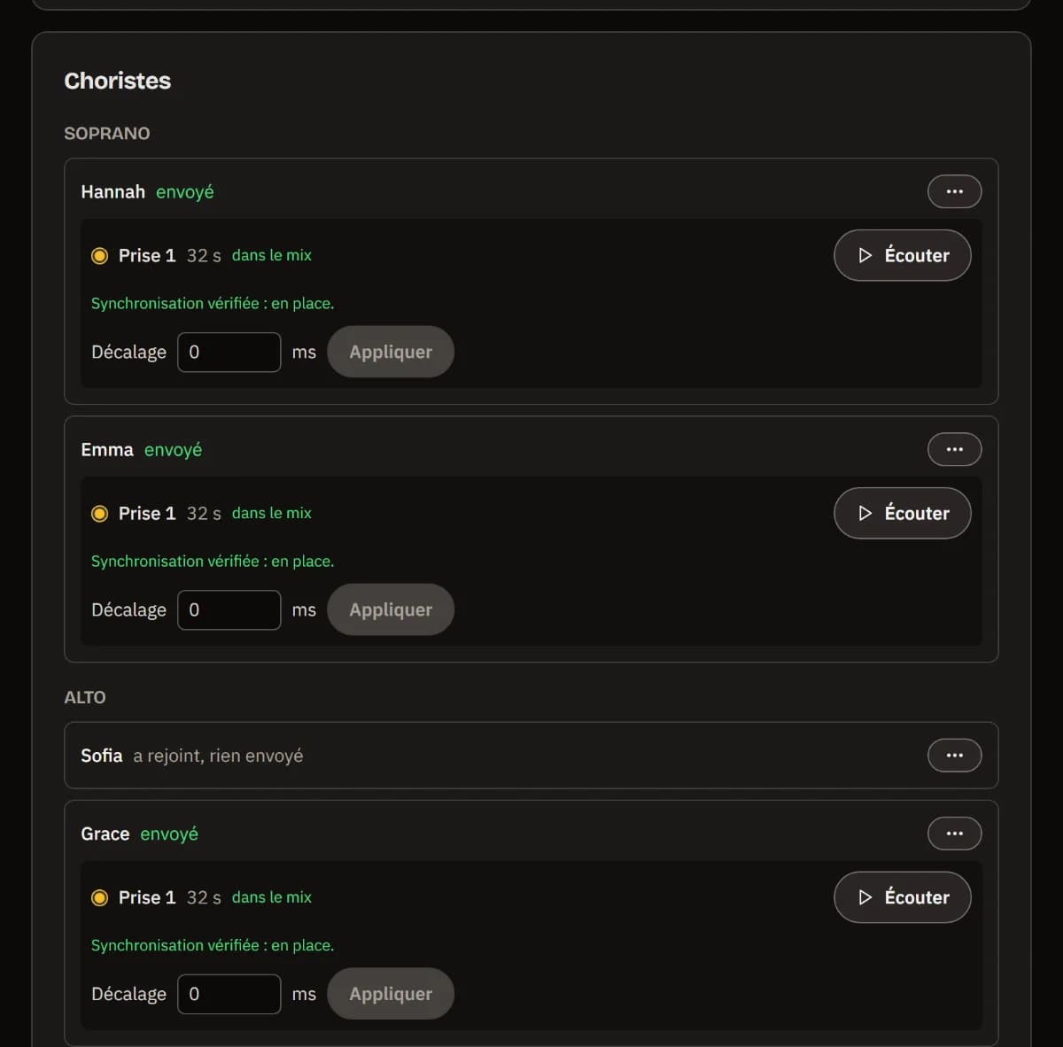Play Hannah's Prise 1 with Écouter

coord(902,255)
